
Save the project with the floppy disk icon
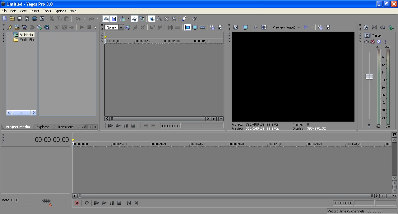coord(20,19)
